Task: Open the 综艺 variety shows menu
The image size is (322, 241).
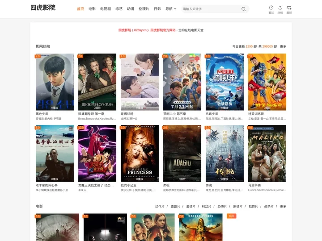Action: click(119, 9)
